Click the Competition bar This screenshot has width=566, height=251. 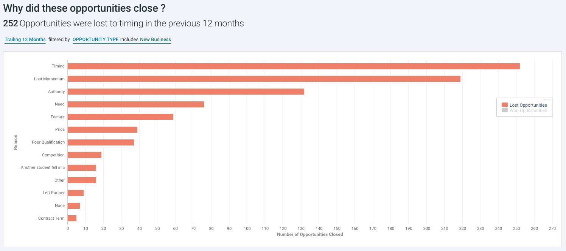(84, 155)
